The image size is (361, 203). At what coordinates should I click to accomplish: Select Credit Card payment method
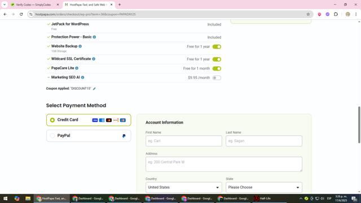89,120
